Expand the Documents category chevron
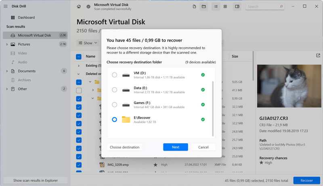 (7, 71)
